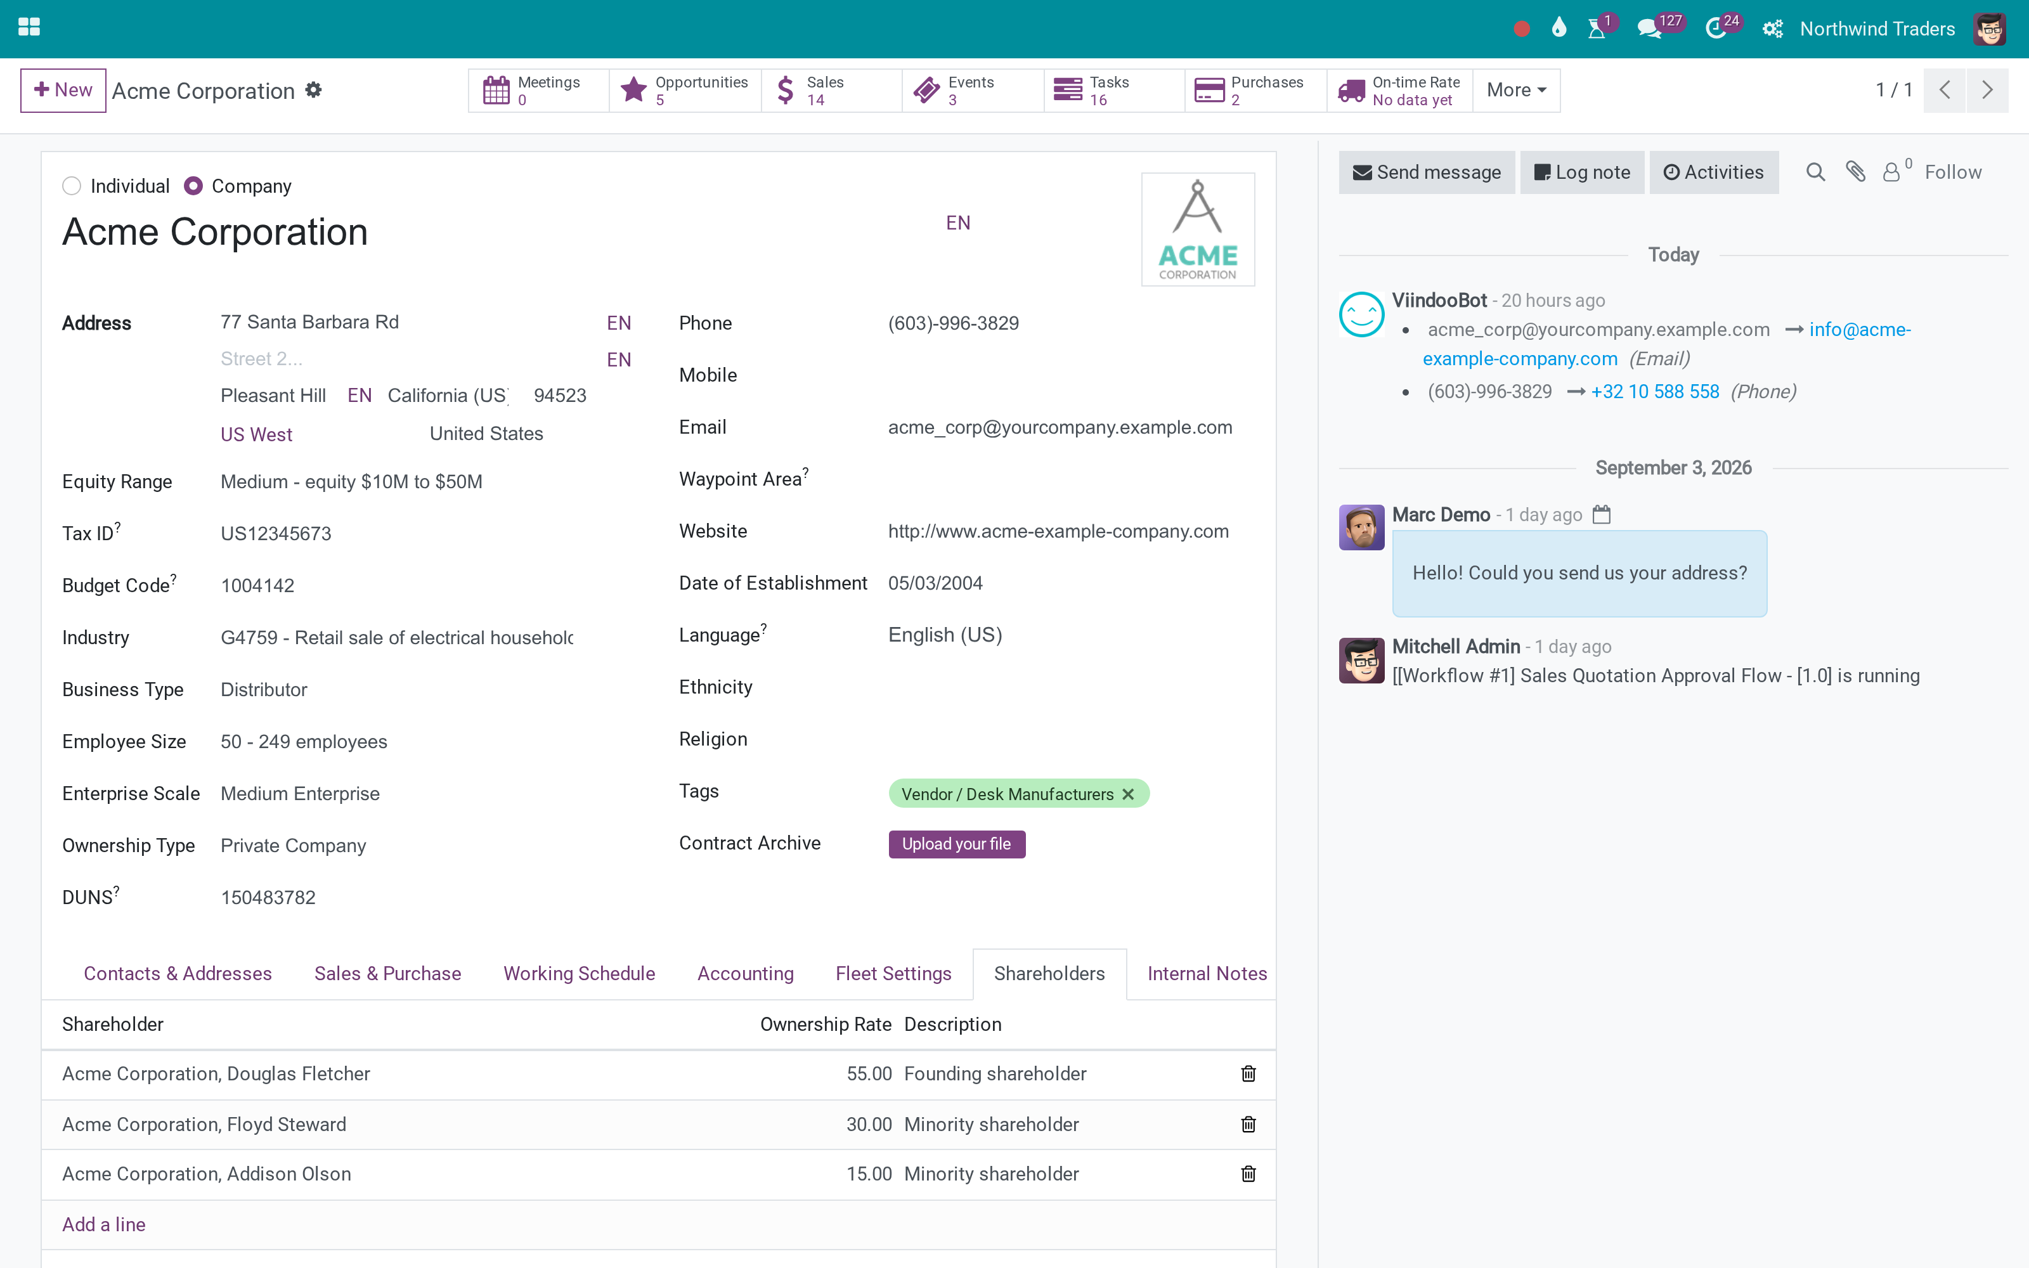The image size is (2029, 1268).
Task: Open the Business Type dropdown
Action: [398, 690]
